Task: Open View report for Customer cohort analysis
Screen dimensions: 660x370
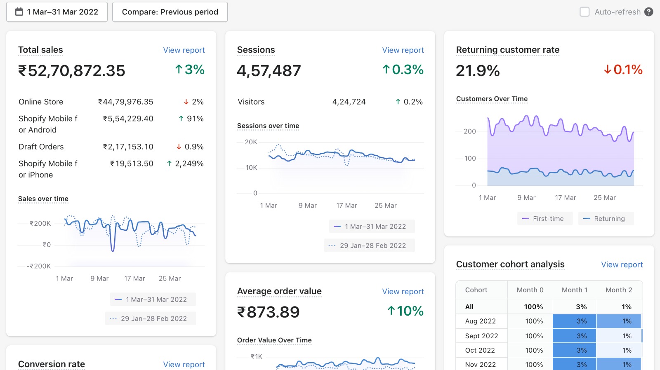Action: point(622,265)
